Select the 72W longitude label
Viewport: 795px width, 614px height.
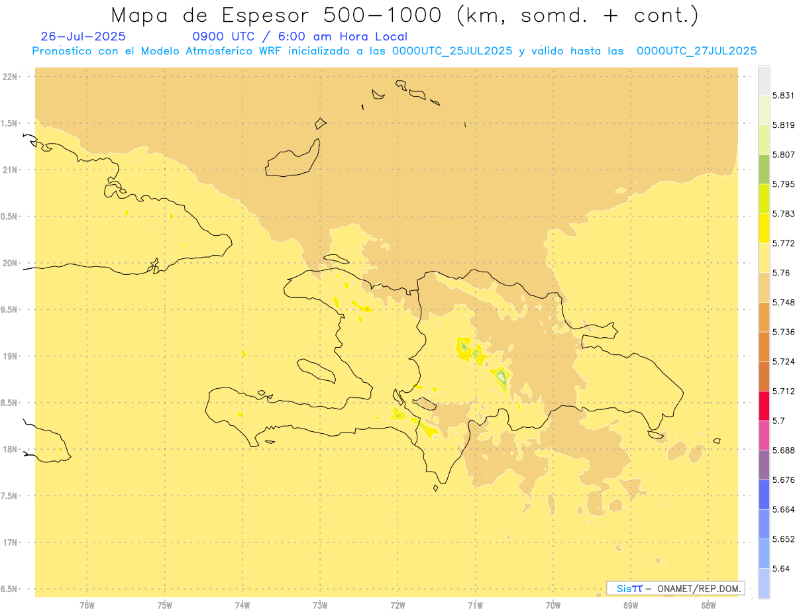(397, 606)
